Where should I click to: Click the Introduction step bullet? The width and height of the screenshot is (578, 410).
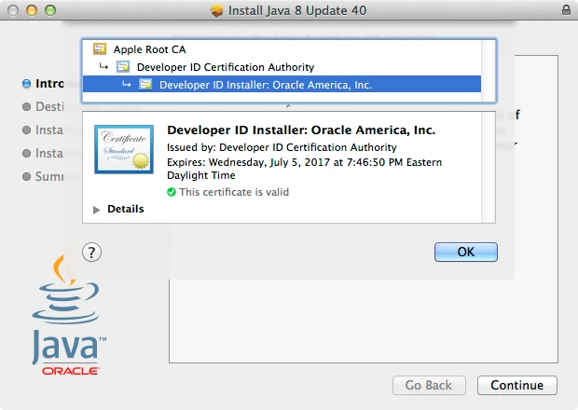pyautogui.click(x=26, y=84)
